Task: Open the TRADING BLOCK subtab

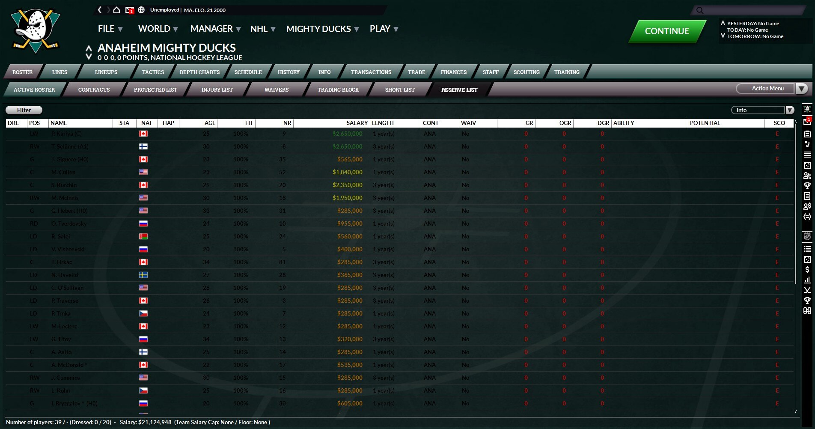Action: click(x=338, y=89)
